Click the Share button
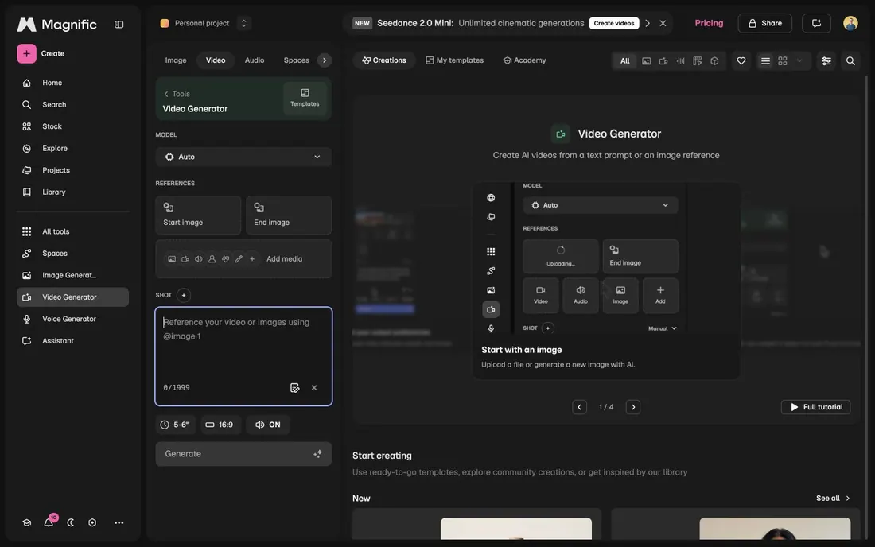875x547 pixels. 764,23
